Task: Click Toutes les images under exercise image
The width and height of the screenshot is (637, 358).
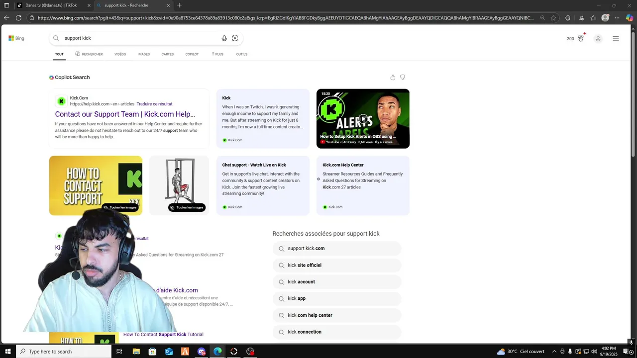Action: (187, 207)
